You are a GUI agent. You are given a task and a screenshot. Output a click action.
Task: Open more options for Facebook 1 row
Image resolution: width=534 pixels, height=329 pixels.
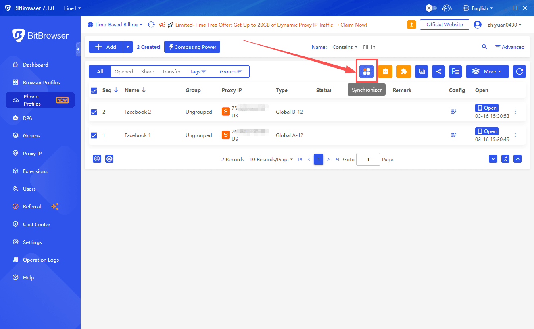515,135
